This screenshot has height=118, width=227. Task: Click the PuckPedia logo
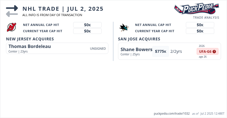[x=196, y=8]
